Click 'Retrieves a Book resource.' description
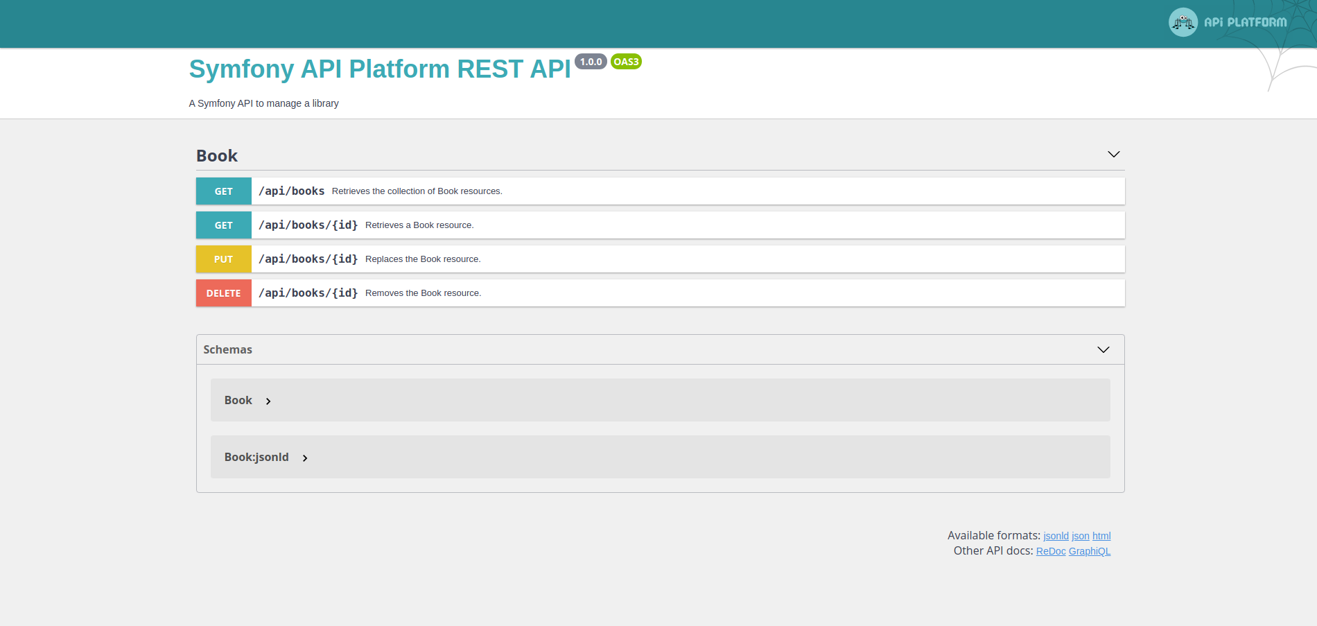 419,225
